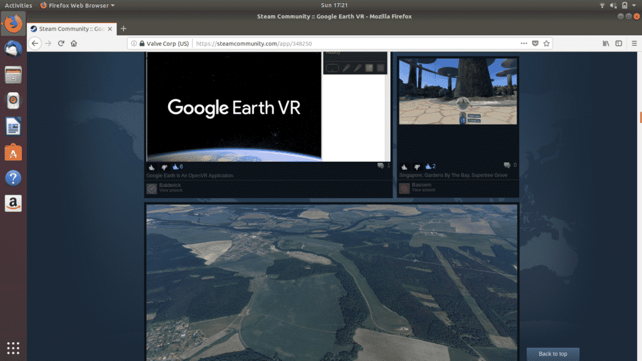This screenshot has height=361, width=642.
Task: Click thumbs up on Singapore Gardens artwork
Action: coord(404,167)
